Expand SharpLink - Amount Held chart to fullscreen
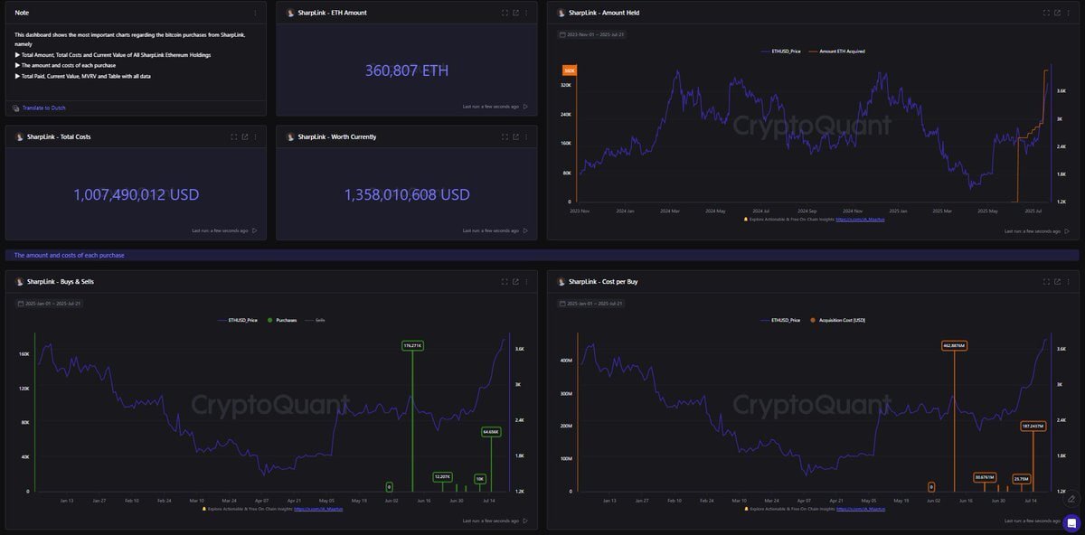 pyautogui.click(x=1047, y=13)
